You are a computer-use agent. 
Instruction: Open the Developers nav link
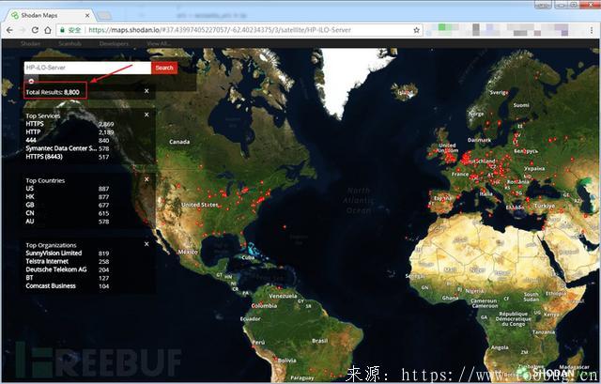click(x=114, y=43)
